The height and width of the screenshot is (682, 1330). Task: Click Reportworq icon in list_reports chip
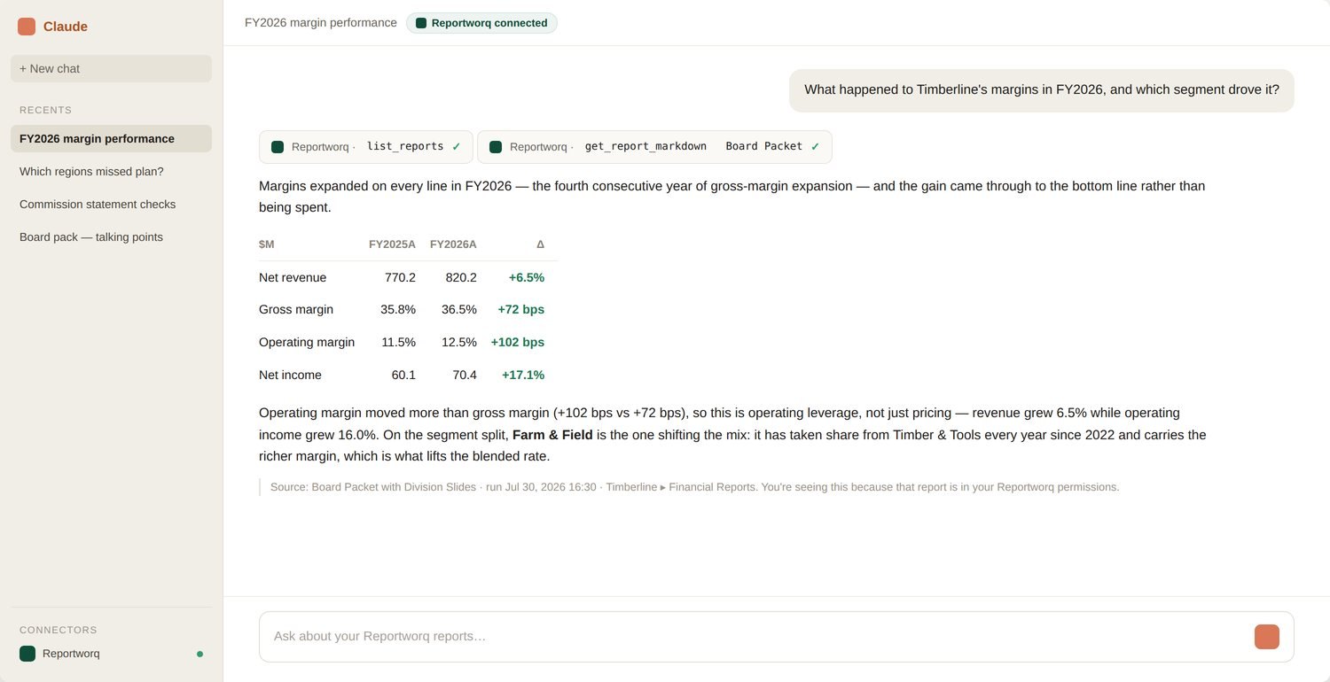278,147
